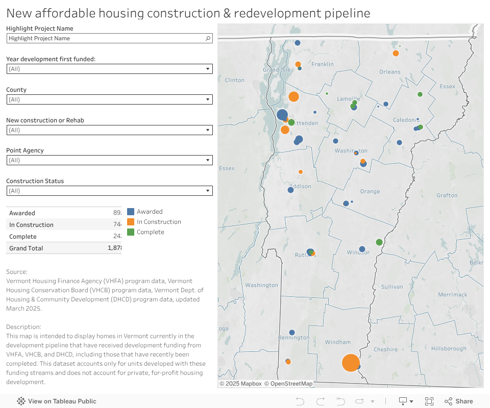Click the green Complete legend swatch
Viewport: 490px width, 408px height.
pos(131,232)
